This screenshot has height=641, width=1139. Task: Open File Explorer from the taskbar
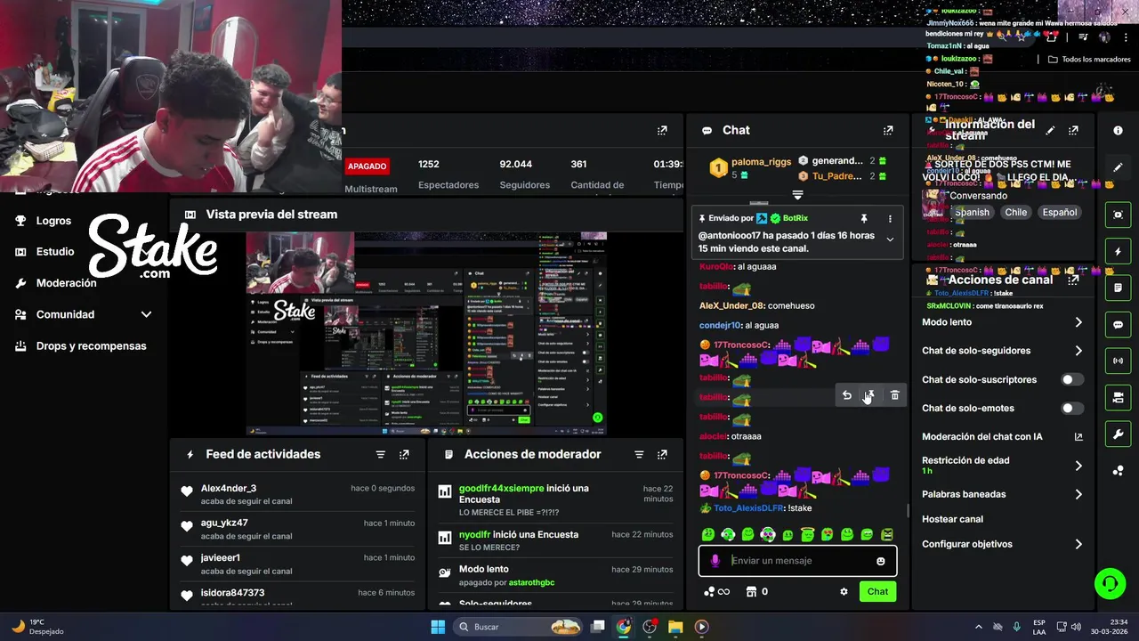pyautogui.click(x=675, y=627)
